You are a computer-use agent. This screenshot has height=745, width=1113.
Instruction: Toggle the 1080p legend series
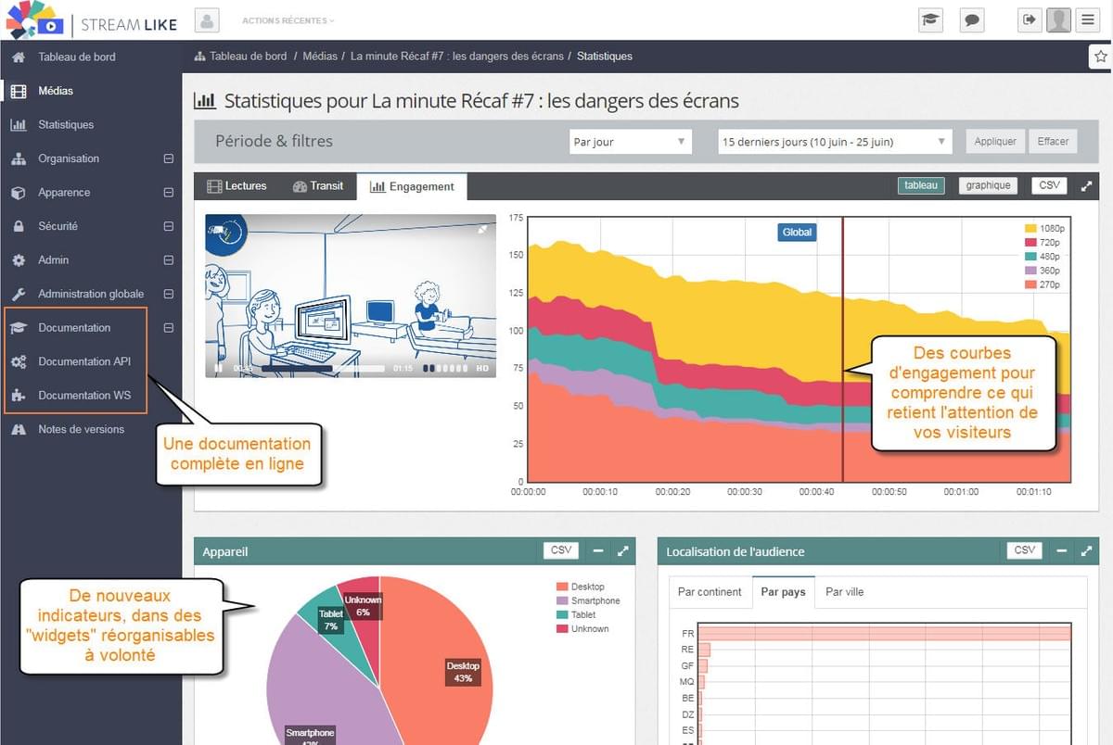(x=1043, y=228)
